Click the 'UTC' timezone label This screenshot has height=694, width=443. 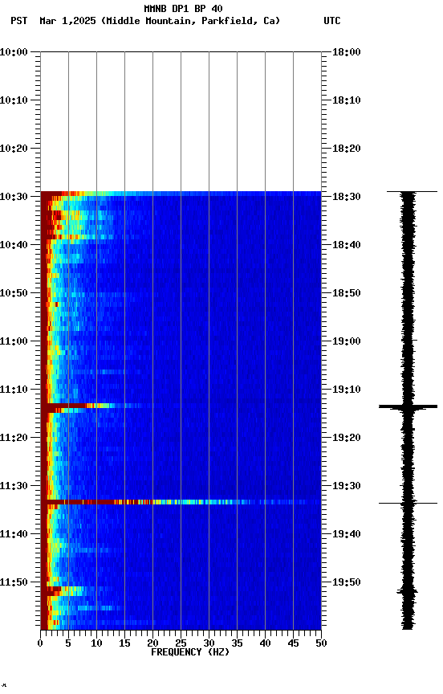point(332,21)
